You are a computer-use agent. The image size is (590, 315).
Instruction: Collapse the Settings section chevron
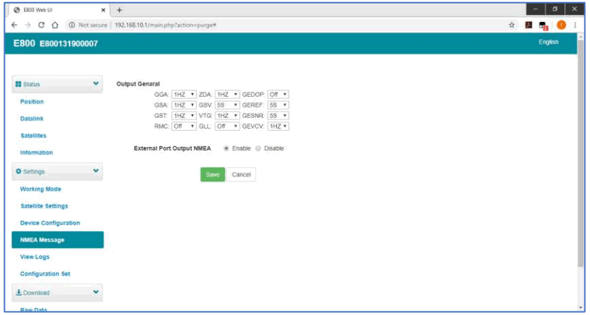tap(96, 171)
